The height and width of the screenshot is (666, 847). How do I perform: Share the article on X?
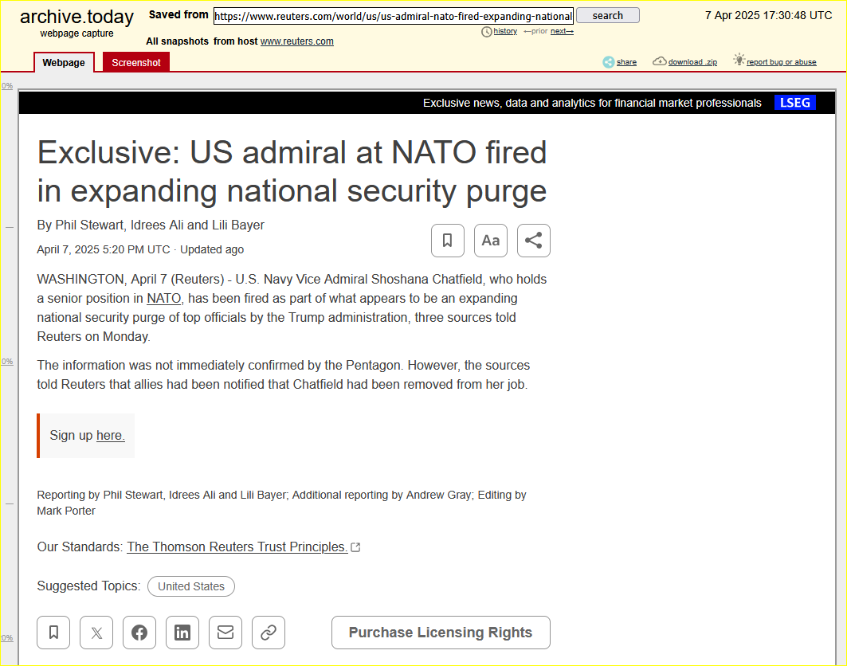96,632
